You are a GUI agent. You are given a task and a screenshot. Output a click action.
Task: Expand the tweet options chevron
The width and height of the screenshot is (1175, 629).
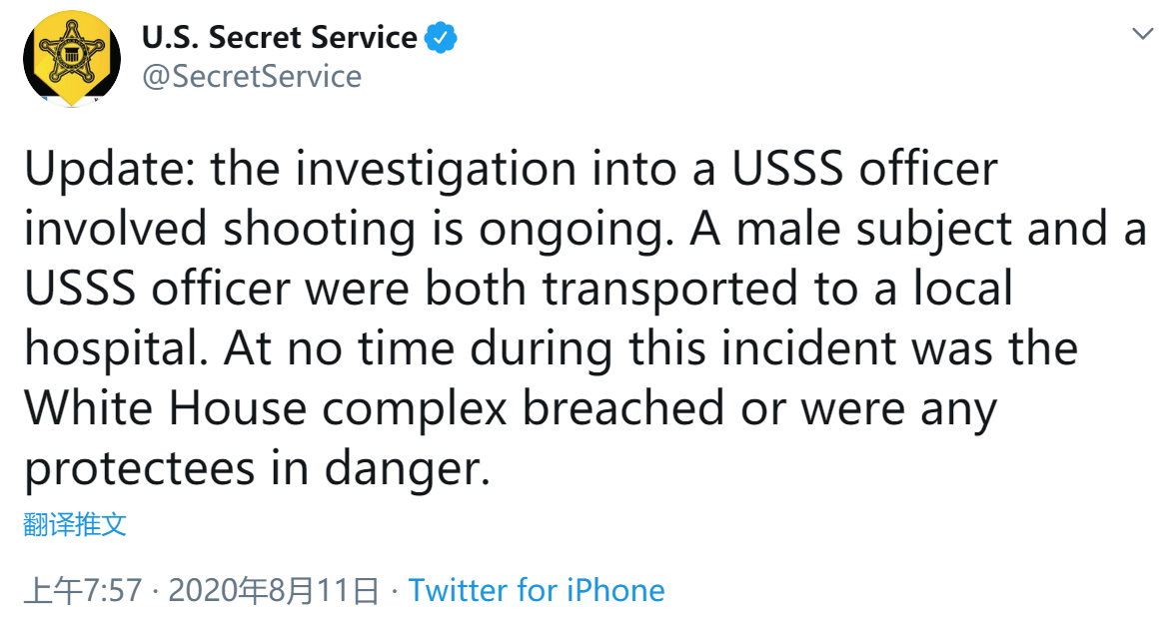tap(1142, 34)
